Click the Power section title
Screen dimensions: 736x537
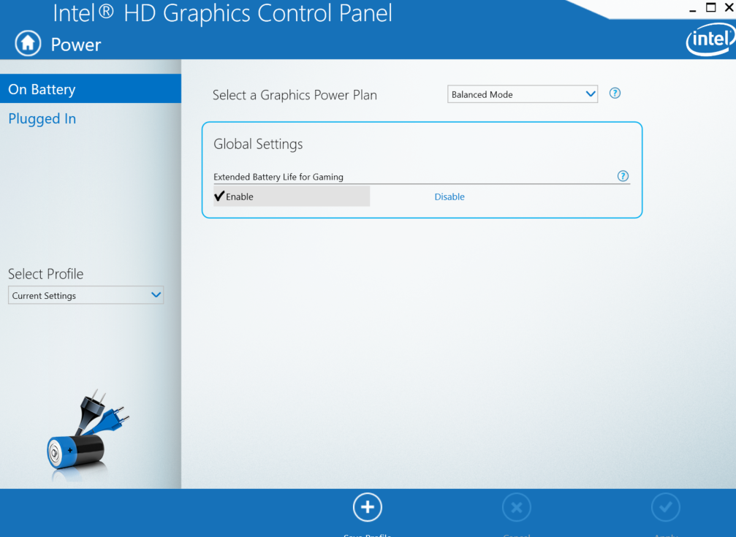(76, 45)
